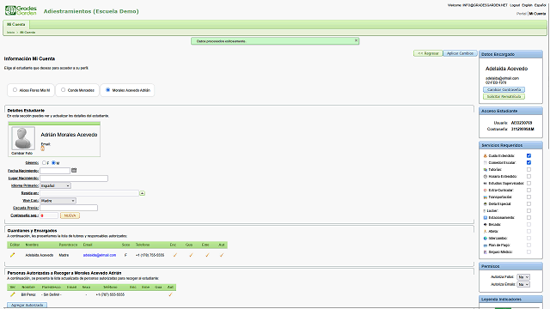The width and height of the screenshot is (550, 309).
Task: Open the Mi Cuenta tab
Action: [16, 25]
